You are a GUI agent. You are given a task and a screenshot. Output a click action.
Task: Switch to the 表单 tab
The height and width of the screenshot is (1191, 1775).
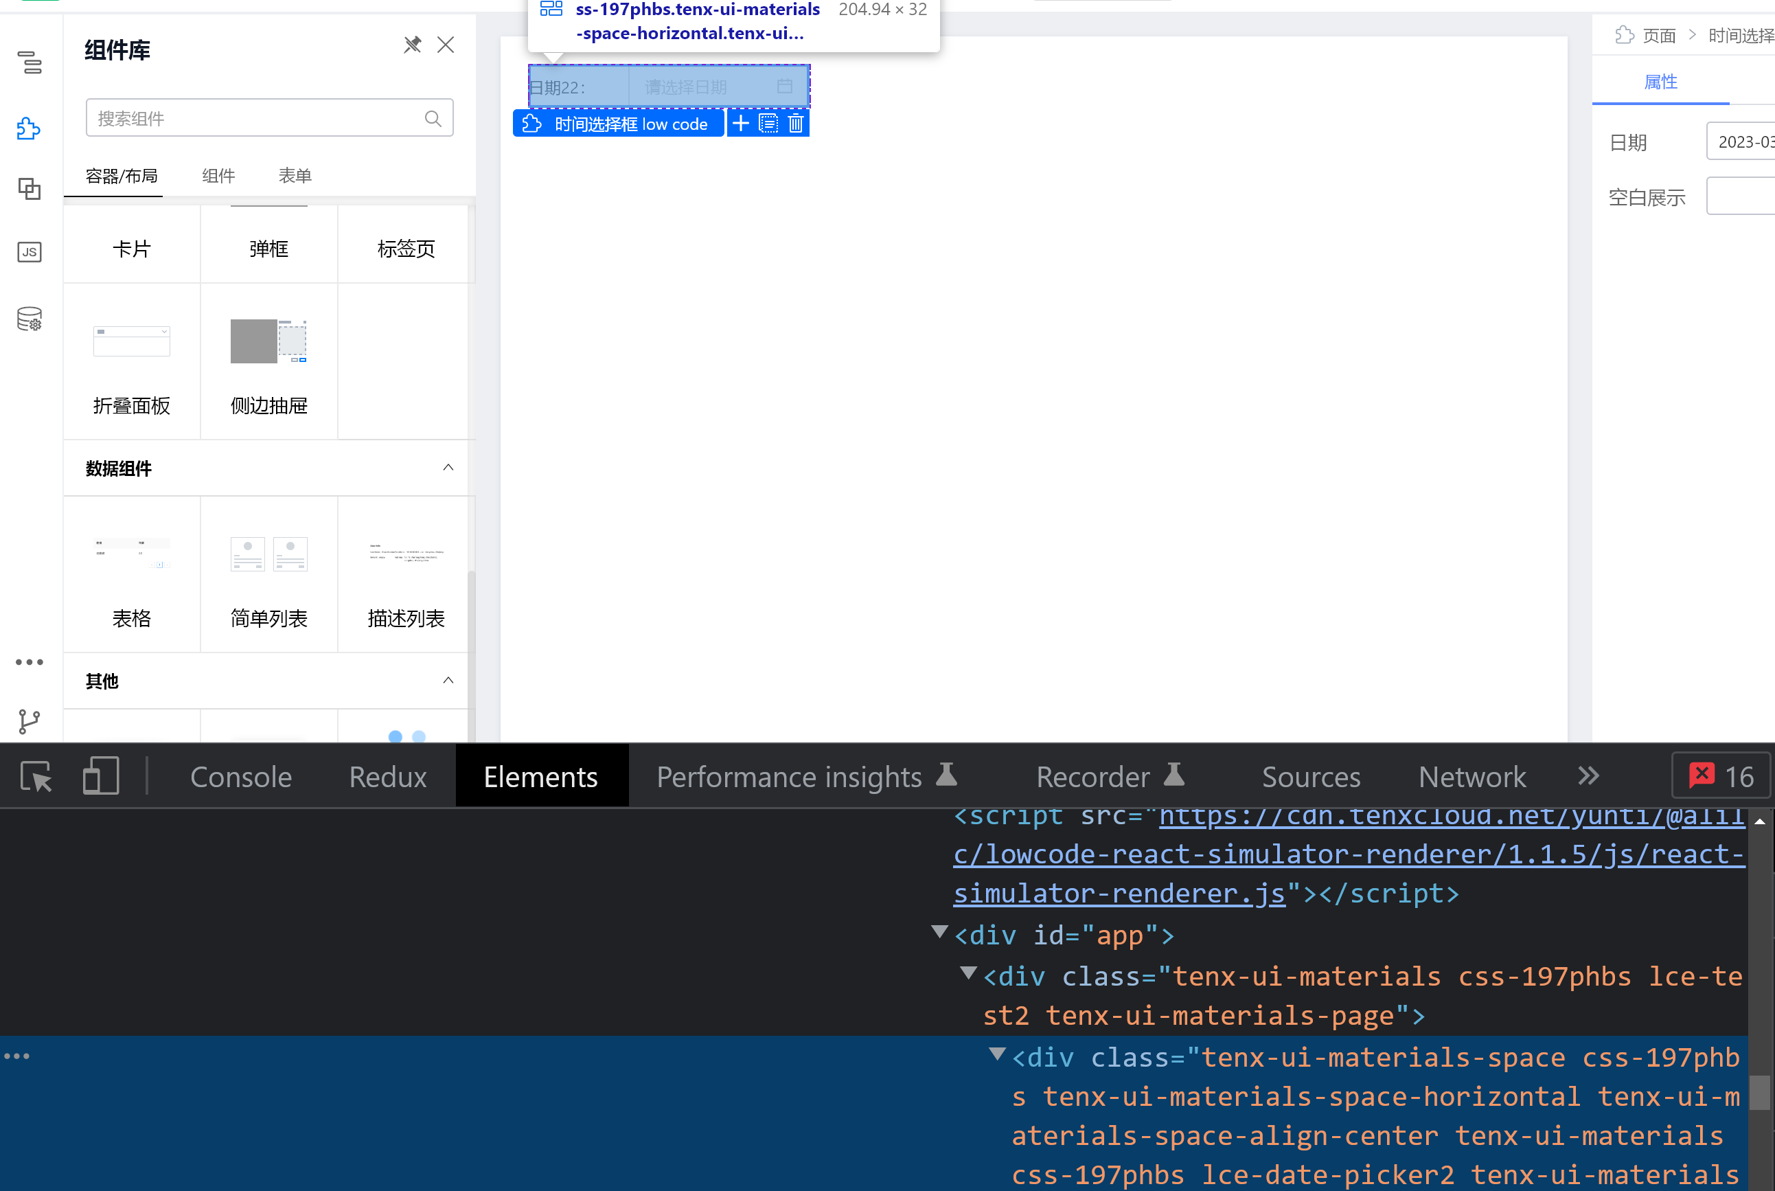click(x=295, y=177)
